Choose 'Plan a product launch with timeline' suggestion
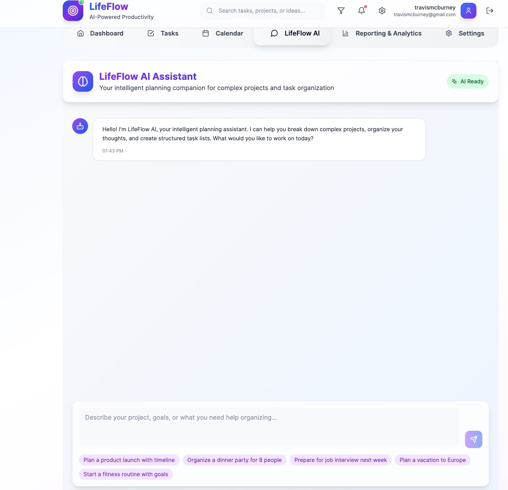508x490 pixels. (x=129, y=460)
